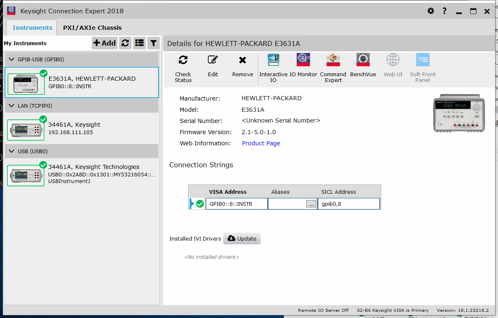Rescan instruments with the refresh icon
Screen dimensions: 498x318
pyautogui.click(x=125, y=43)
